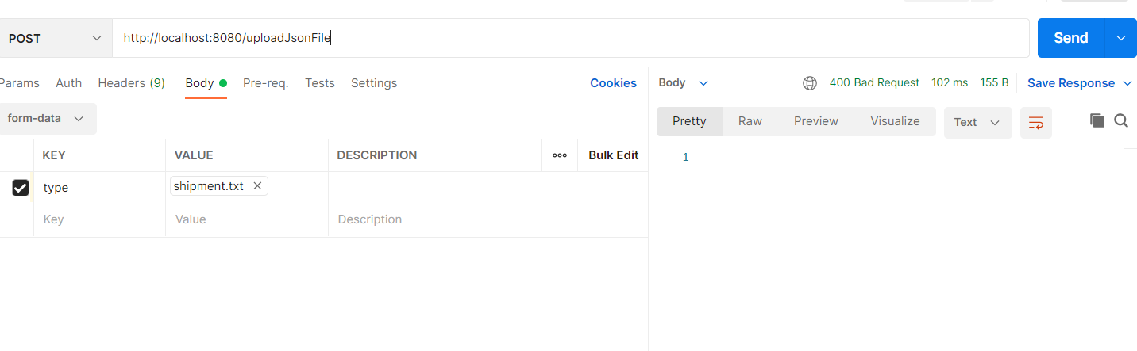The height and width of the screenshot is (351, 1137).
Task: Open the Save Response dropdown
Action: tap(1080, 83)
